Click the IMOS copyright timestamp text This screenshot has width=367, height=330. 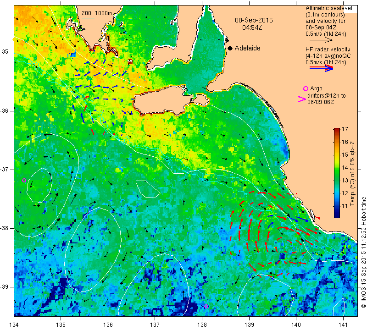click(x=363, y=252)
